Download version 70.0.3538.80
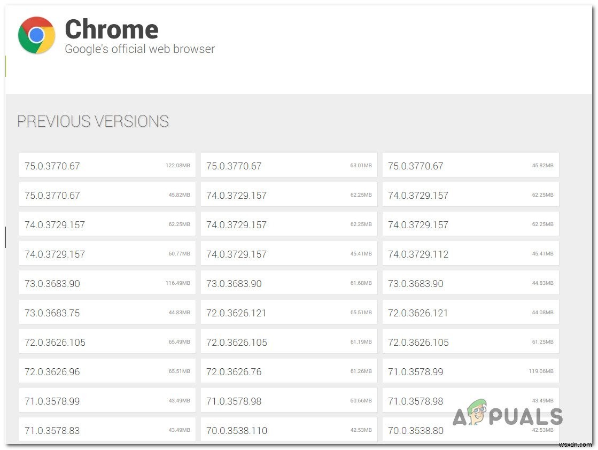The height and width of the screenshot is (450, 598). point(470,430)
